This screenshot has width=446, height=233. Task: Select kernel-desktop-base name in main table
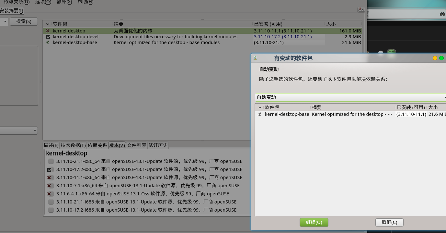(x=75, y=43)
